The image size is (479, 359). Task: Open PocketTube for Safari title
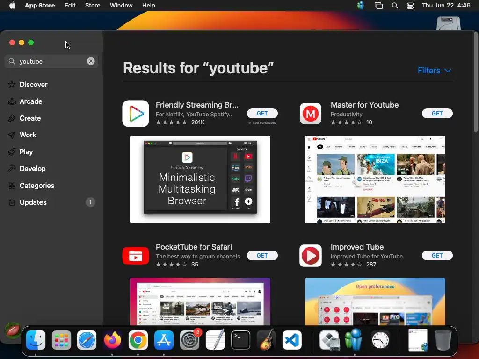coord(194,247)
